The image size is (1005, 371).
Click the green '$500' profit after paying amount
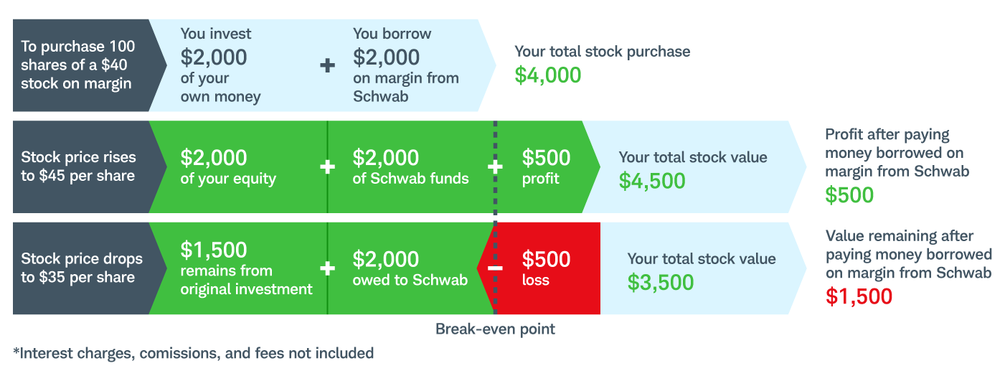849,195
